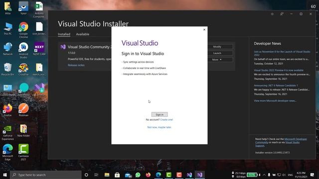Open WhatsApp from taskbar
The image size is (319, 179).
tap(138, 175)
